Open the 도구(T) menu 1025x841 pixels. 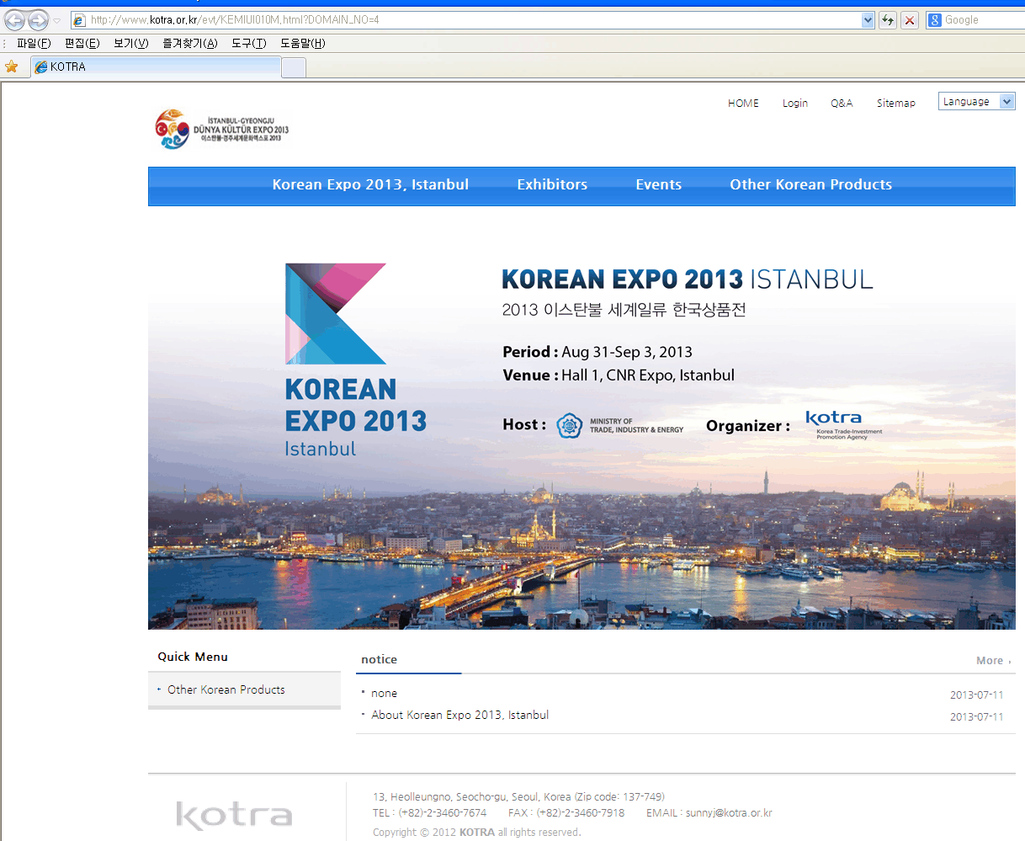coord(249,43)
